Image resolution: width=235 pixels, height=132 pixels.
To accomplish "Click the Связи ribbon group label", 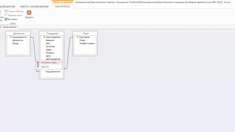I will coord(13,23).
